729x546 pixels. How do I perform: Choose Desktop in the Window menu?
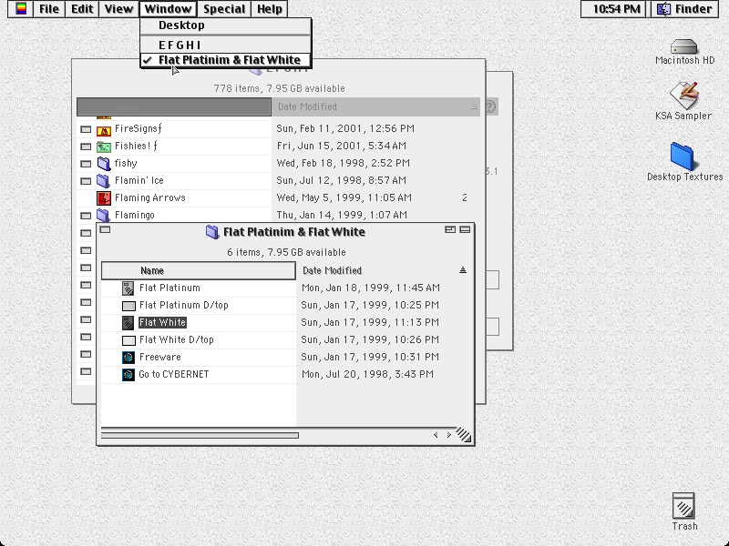(x=225, y=25)
